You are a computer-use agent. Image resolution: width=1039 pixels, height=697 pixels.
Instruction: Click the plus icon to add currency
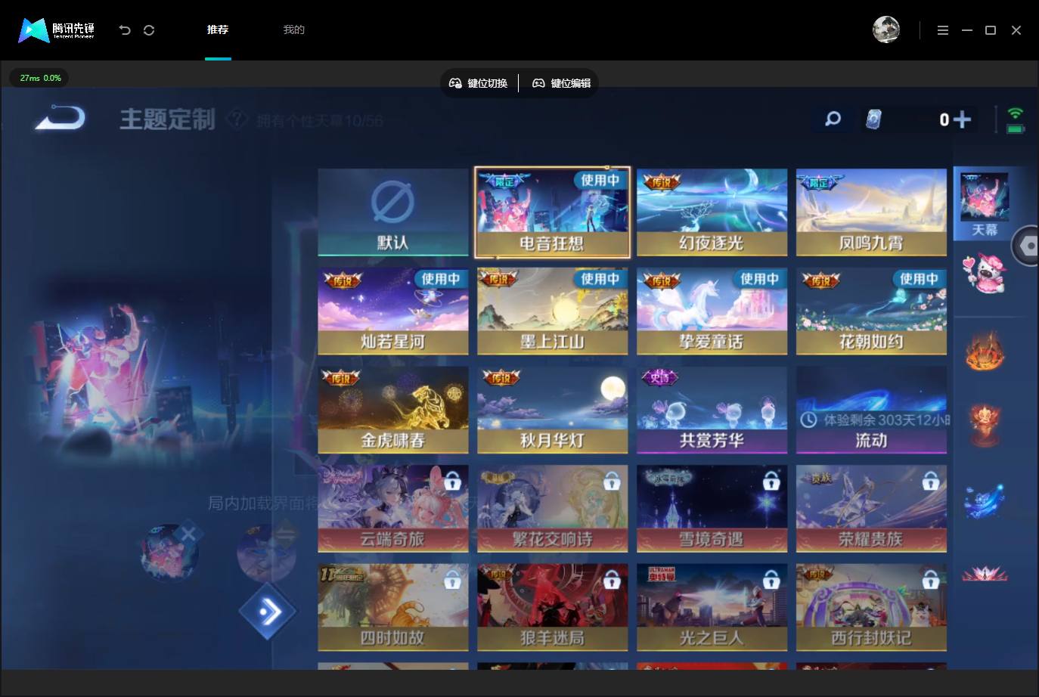[962, 119]
